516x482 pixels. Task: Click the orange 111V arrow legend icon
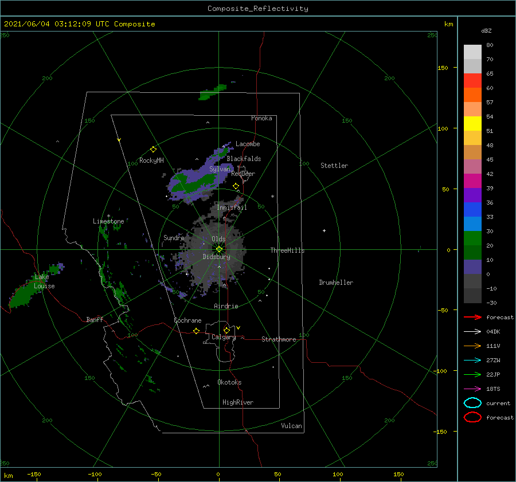point(472,346)
